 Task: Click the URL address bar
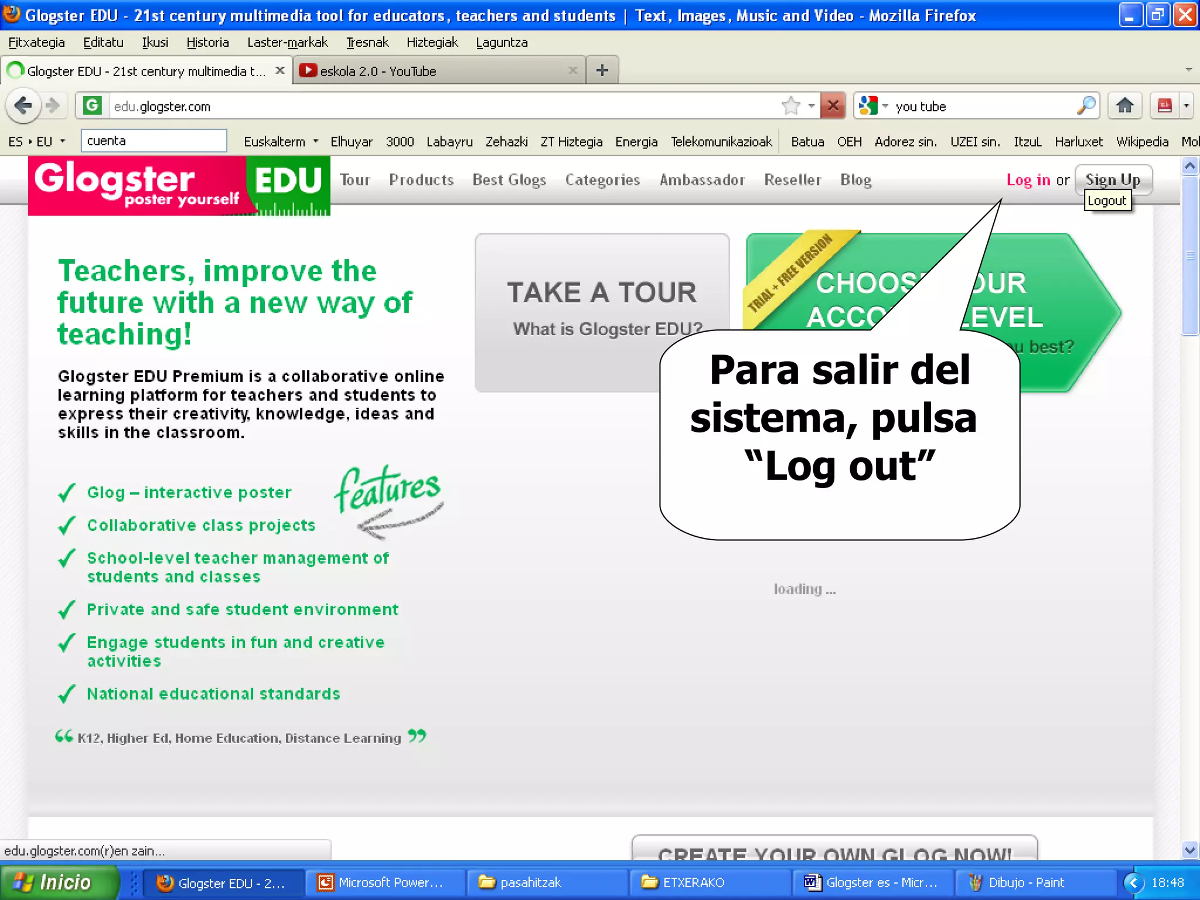tap(445, 106)
